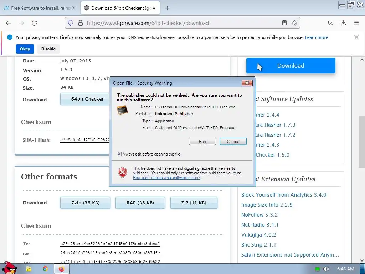The width and height of the screenshot is (365, 274).
Task: Click the application file icon in dialog
Action: 123,110
